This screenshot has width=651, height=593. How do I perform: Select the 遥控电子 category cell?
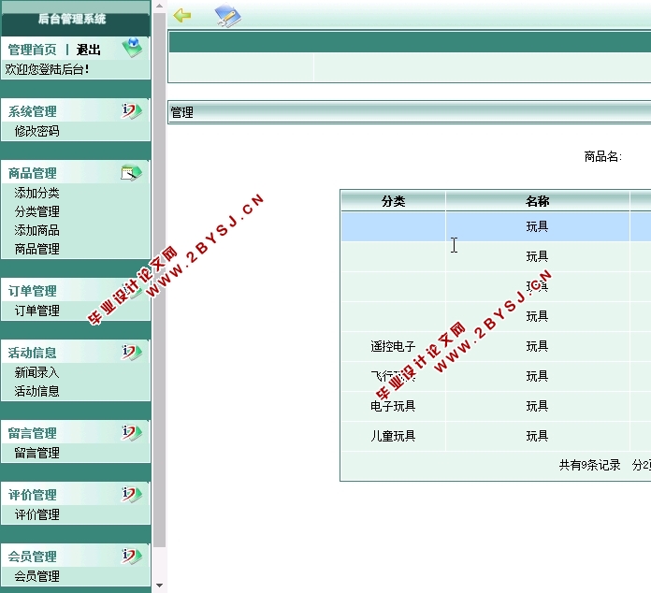pos(393,346)
